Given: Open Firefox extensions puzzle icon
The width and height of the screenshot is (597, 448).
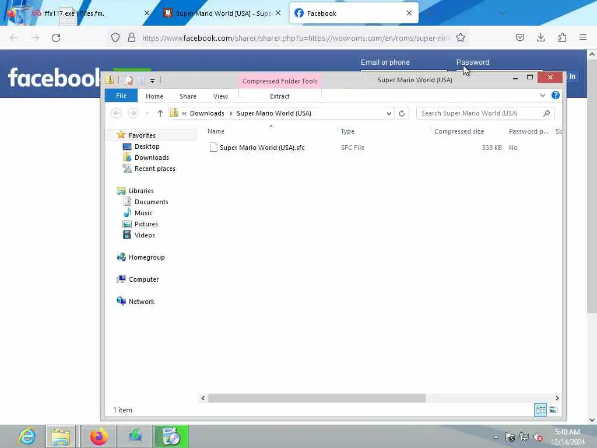Looking at the screenshot, I should (562, 37).
